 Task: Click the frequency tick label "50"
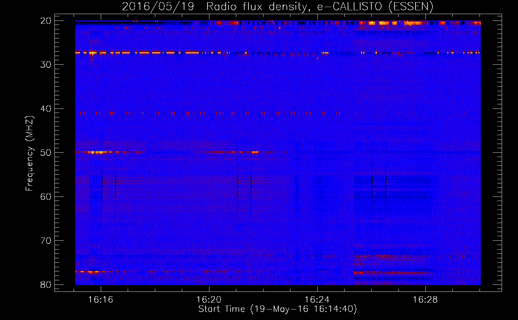[x=46, y=153]
